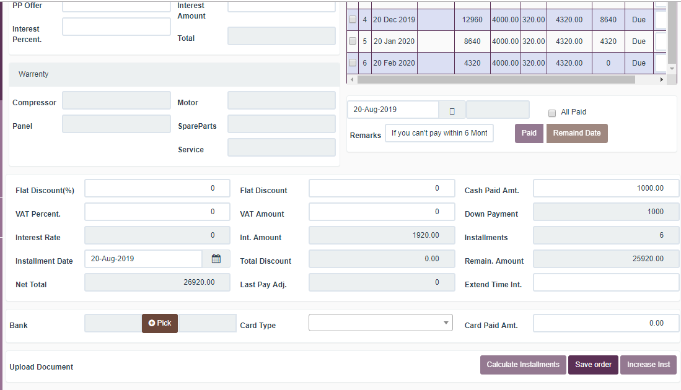Click the Increase Inst button
This screenshot has width=681, height=390.
point(648,365)
